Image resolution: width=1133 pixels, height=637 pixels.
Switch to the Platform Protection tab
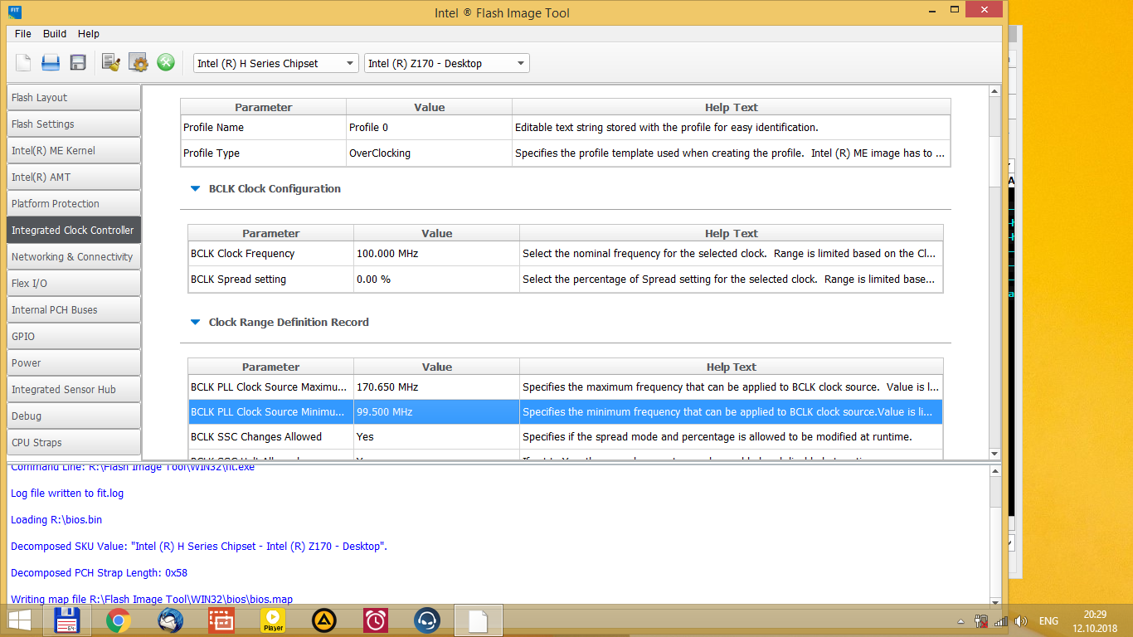pyautogui.click(x=73, y=203)
